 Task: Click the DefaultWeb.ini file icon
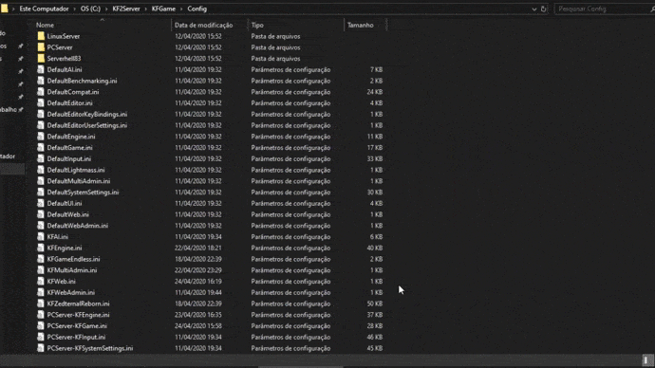point(41,214)
